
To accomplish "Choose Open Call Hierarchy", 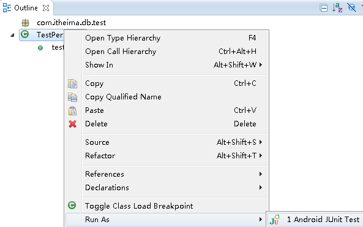I will [x=167, y=52].
